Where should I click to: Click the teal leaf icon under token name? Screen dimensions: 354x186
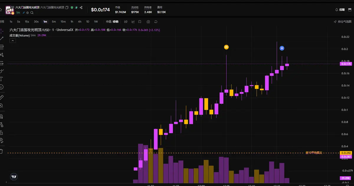coord(24,13)
